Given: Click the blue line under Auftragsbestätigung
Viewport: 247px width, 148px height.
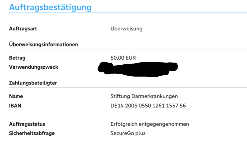Looking at the screenshot, I should coord(128,13).
